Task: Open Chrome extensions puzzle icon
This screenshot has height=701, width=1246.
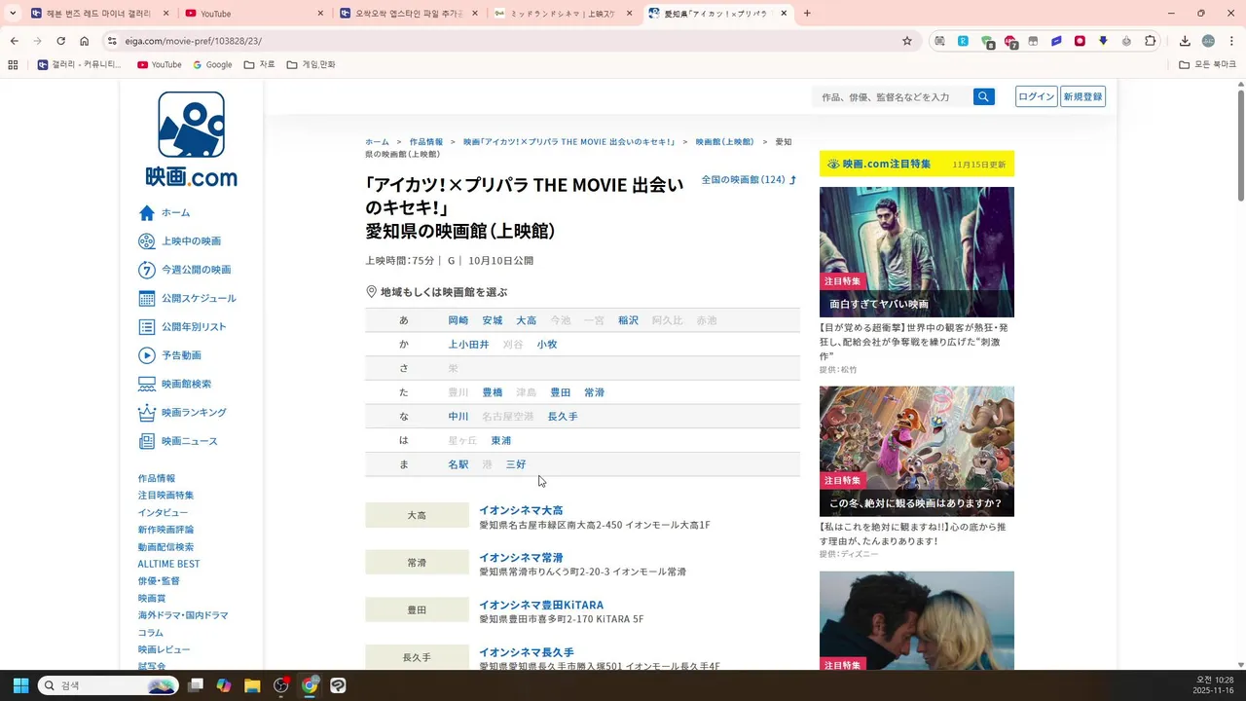Action: (x=1151, y=41)
